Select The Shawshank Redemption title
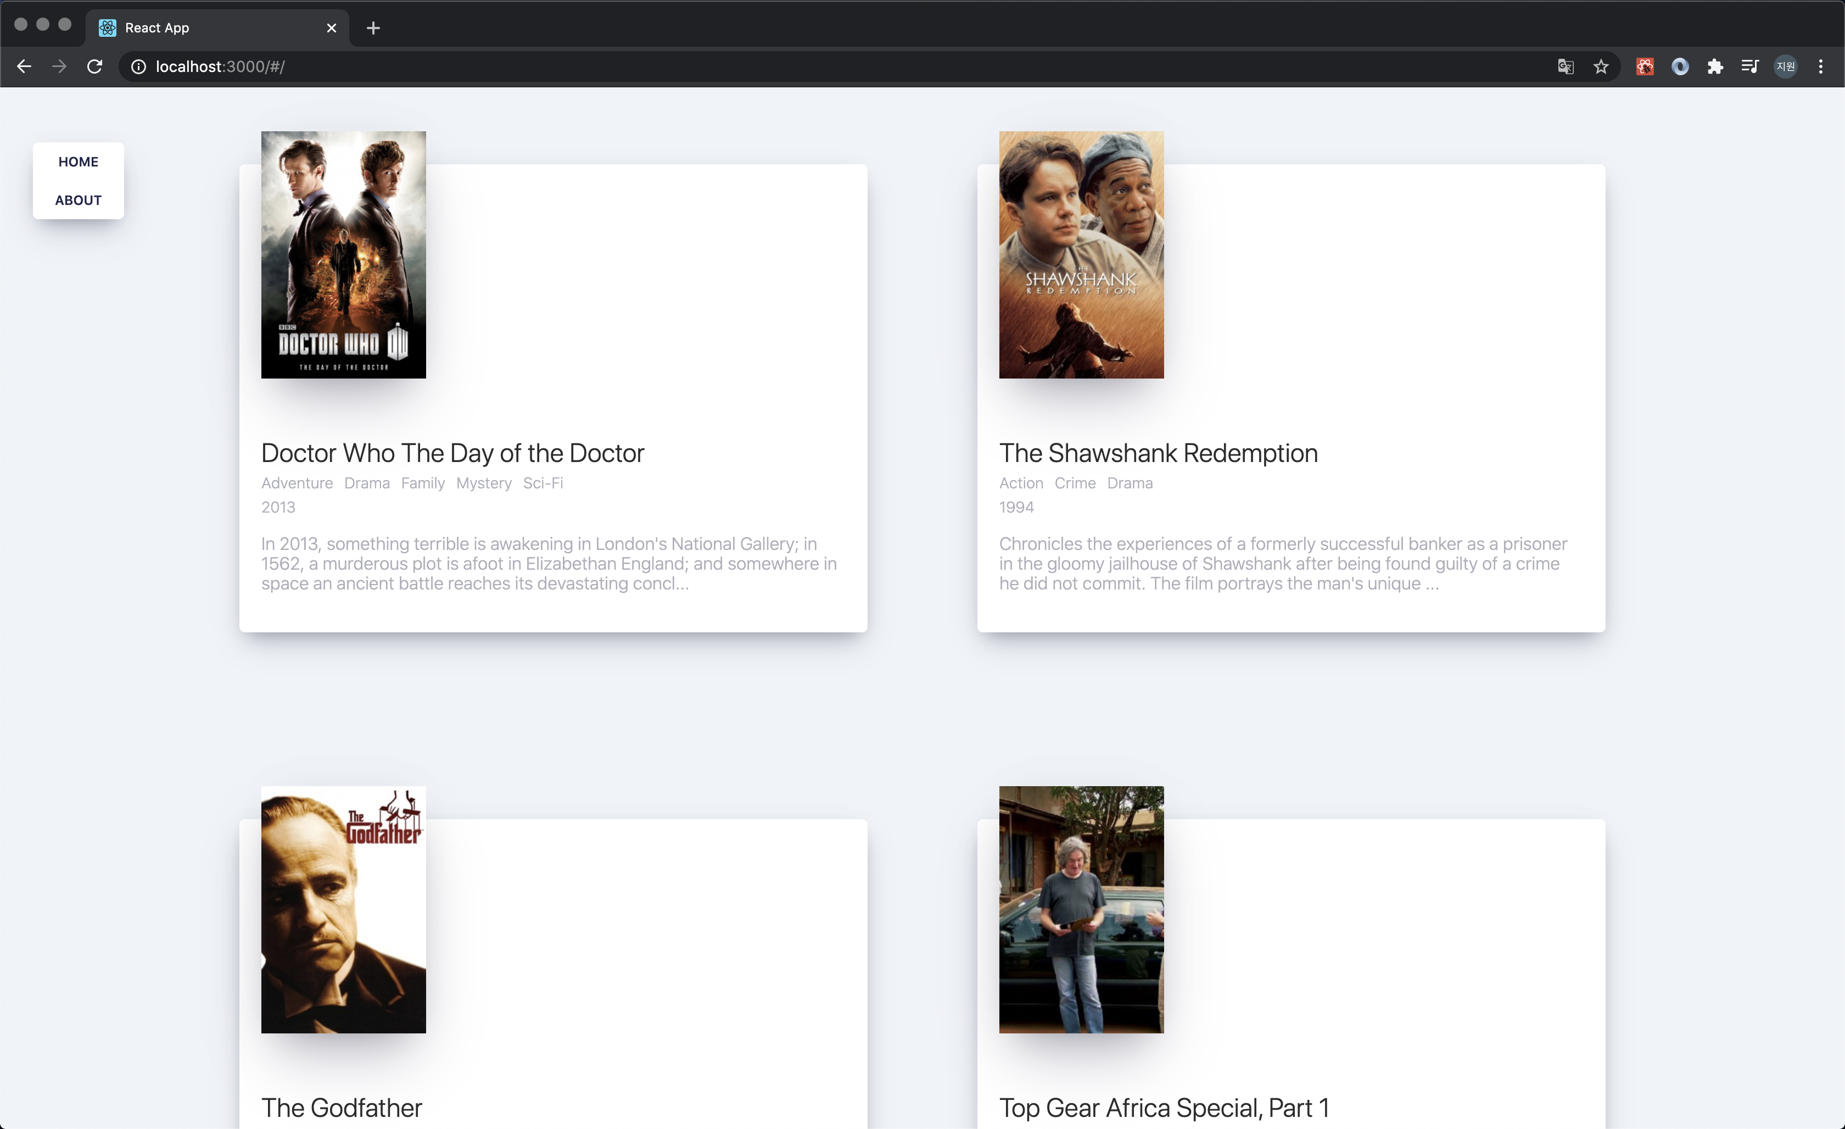This screenshot has height=1129, width=1845. (x=1158, y=453)
